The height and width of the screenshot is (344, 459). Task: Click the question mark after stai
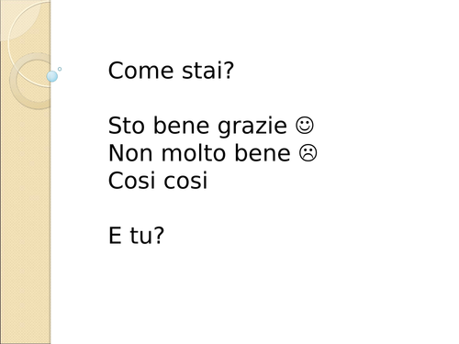[228, 70]
